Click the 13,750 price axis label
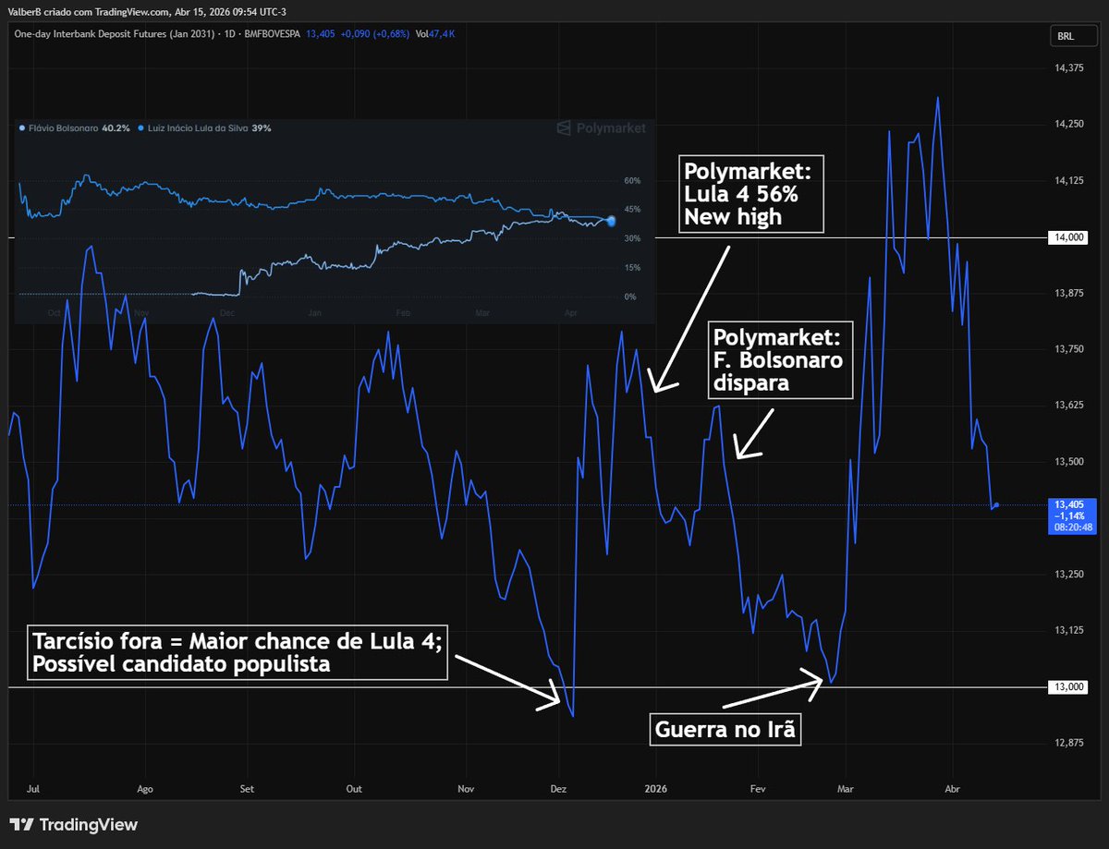The width and height of the screenshot is (1109, 849). point(1067,349)
